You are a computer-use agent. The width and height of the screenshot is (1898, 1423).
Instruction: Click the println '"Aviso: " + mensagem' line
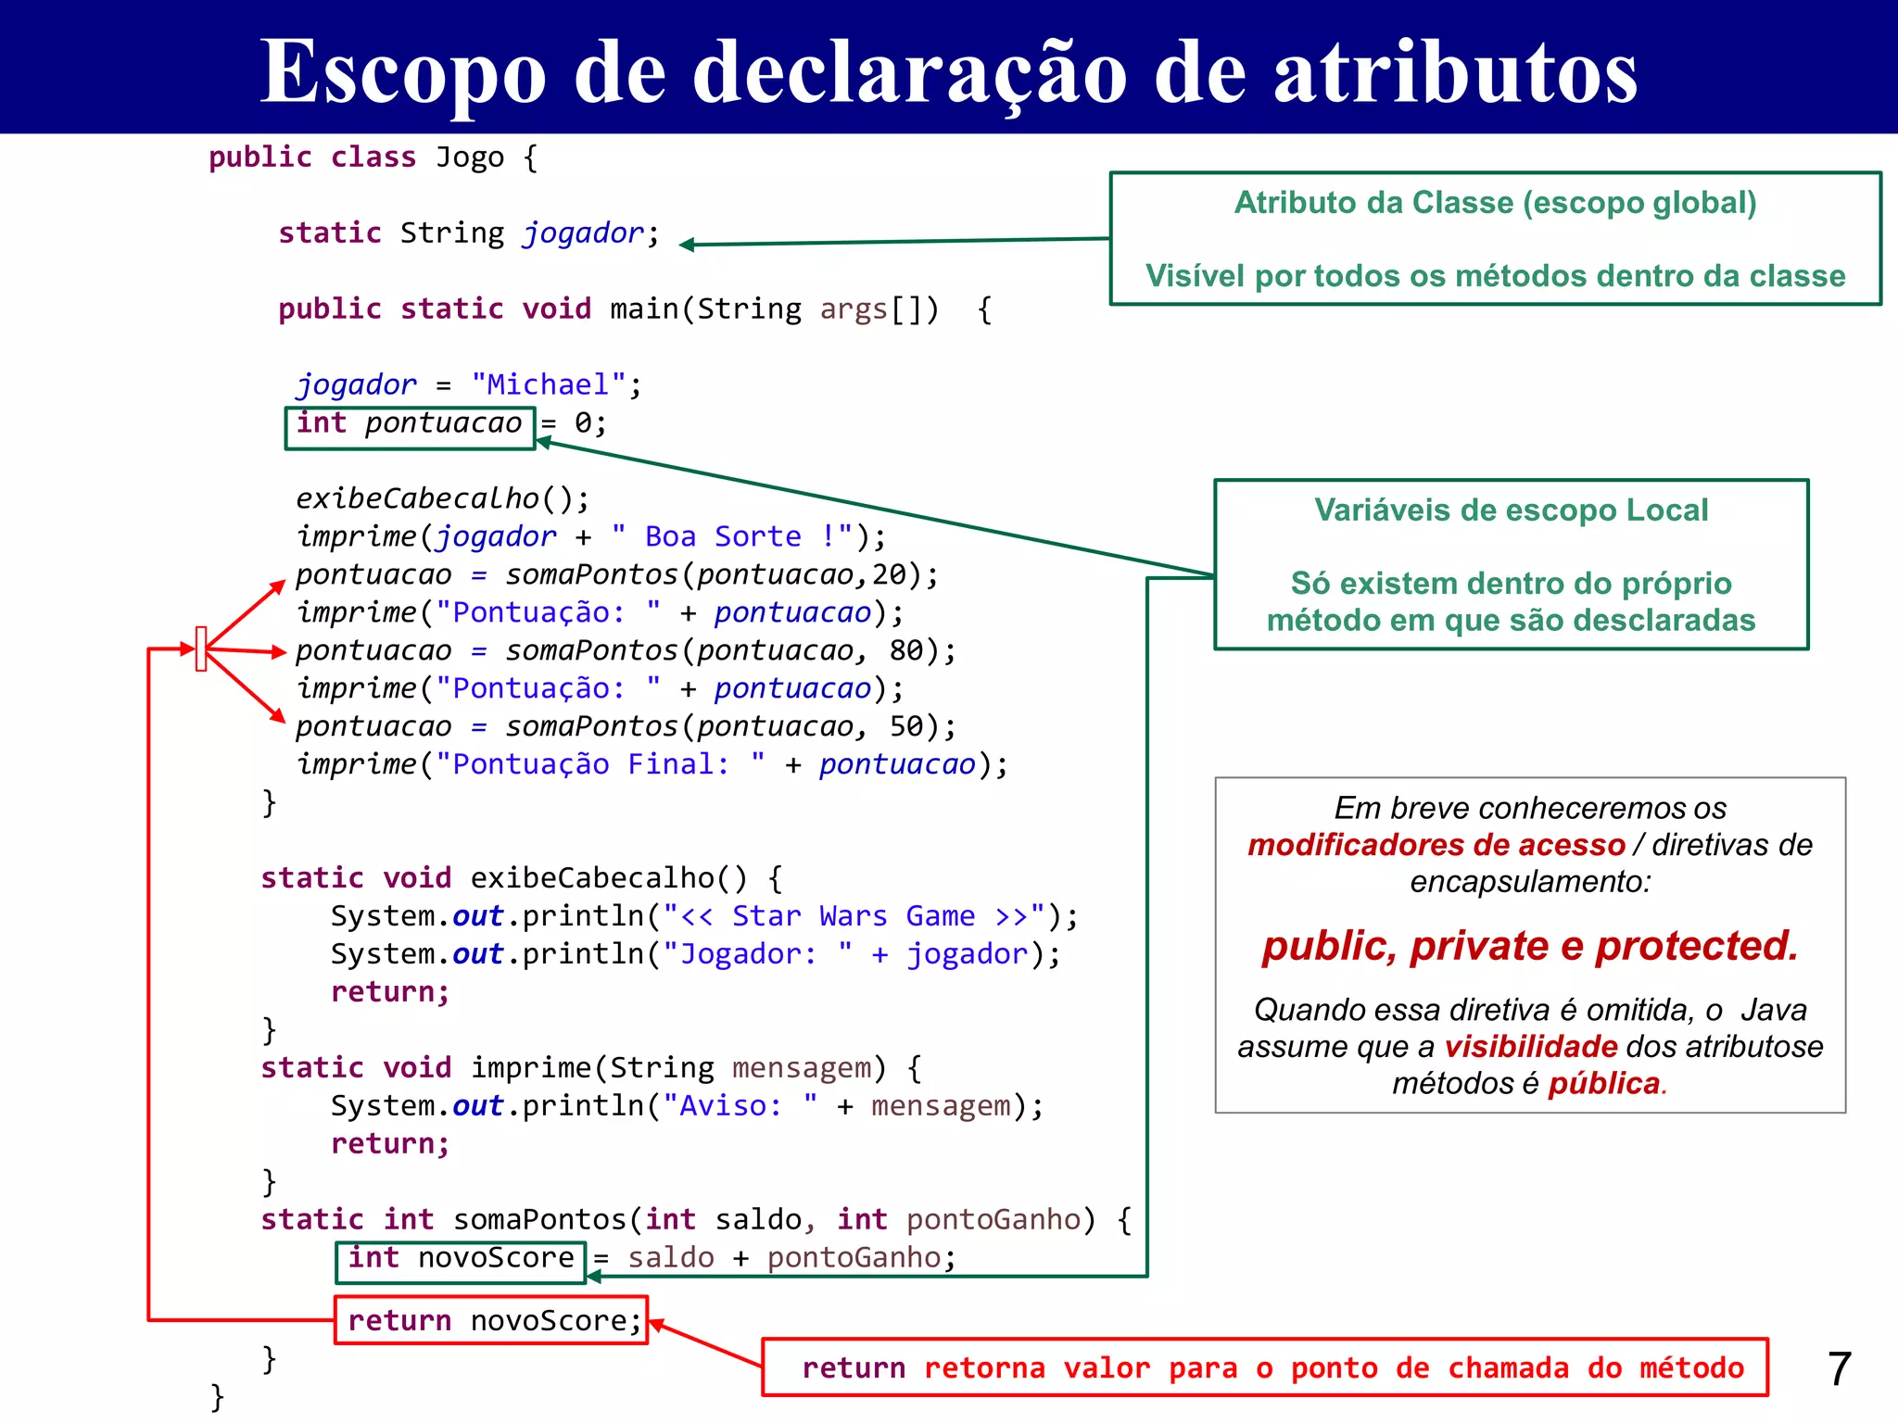(x=687, y=1105)
